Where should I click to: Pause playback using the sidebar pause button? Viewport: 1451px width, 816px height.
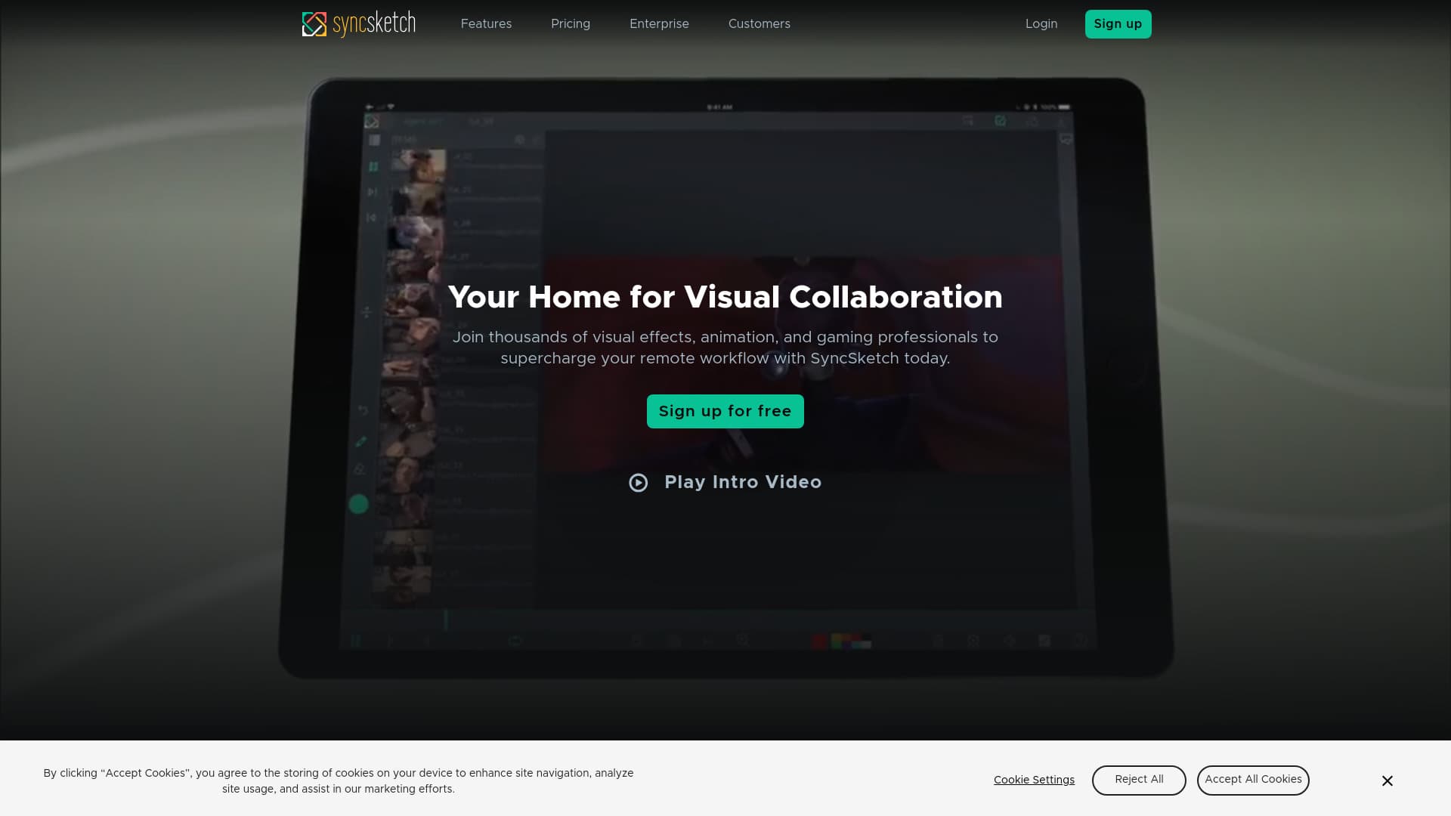373,165
